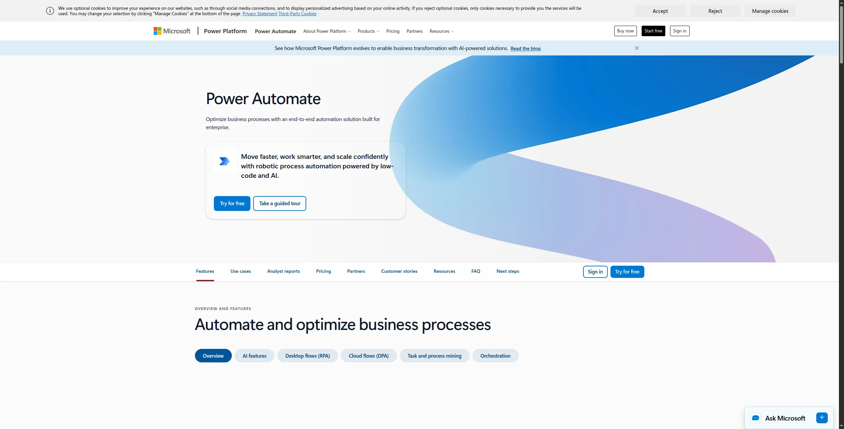Accept optional cookies
This screenshot has height=429, width=844.
click(660, 11)
